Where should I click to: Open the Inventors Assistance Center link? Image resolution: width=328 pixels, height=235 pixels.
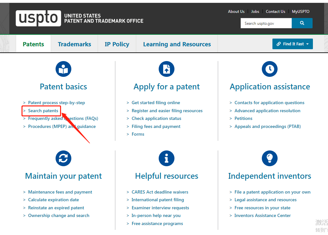click(x=262, y=215)
